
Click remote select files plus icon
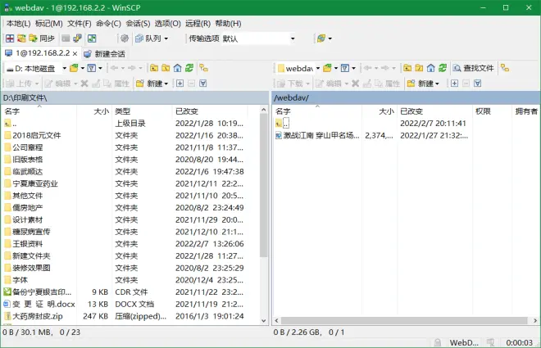pyautogui.click(x=454, y=84)
